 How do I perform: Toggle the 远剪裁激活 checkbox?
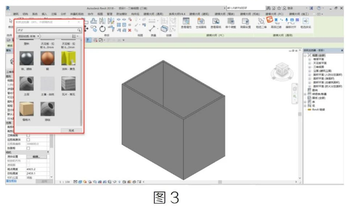pyautogui.click(x=28, y=140)
